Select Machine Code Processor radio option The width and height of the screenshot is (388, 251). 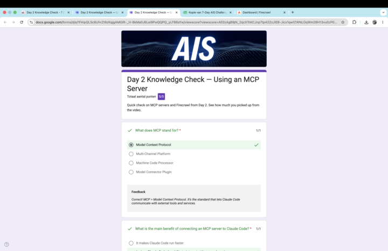click(x=131, y=163)
